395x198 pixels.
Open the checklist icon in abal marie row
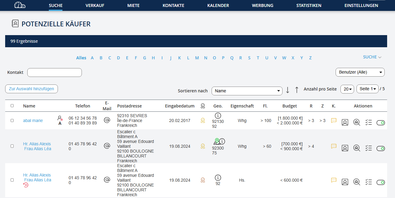tap(368, 122)
